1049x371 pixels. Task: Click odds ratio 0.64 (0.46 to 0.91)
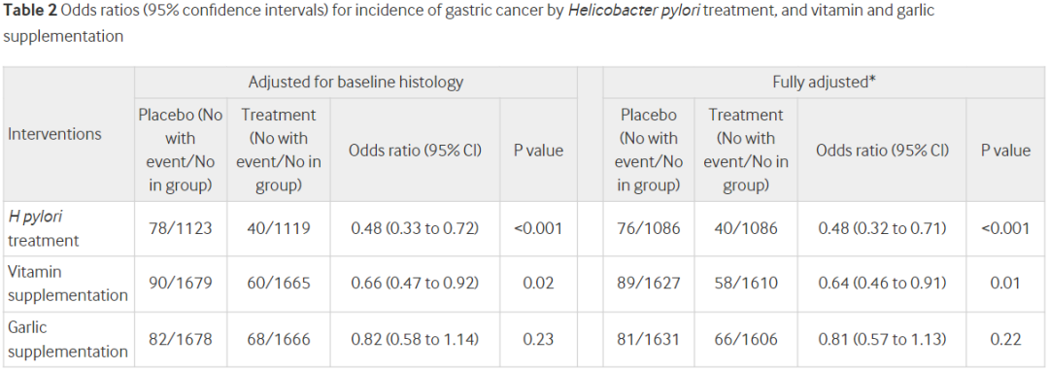pos(882,284)
